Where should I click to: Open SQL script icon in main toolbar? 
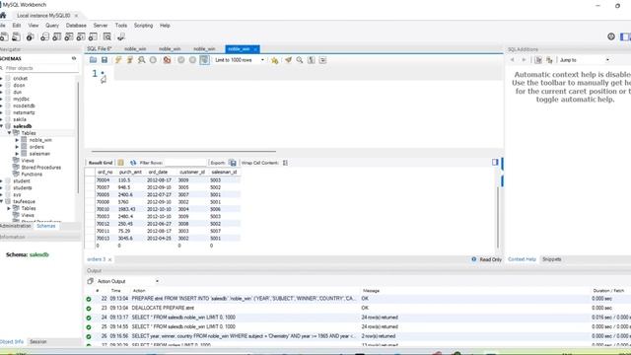coord(16,36)
